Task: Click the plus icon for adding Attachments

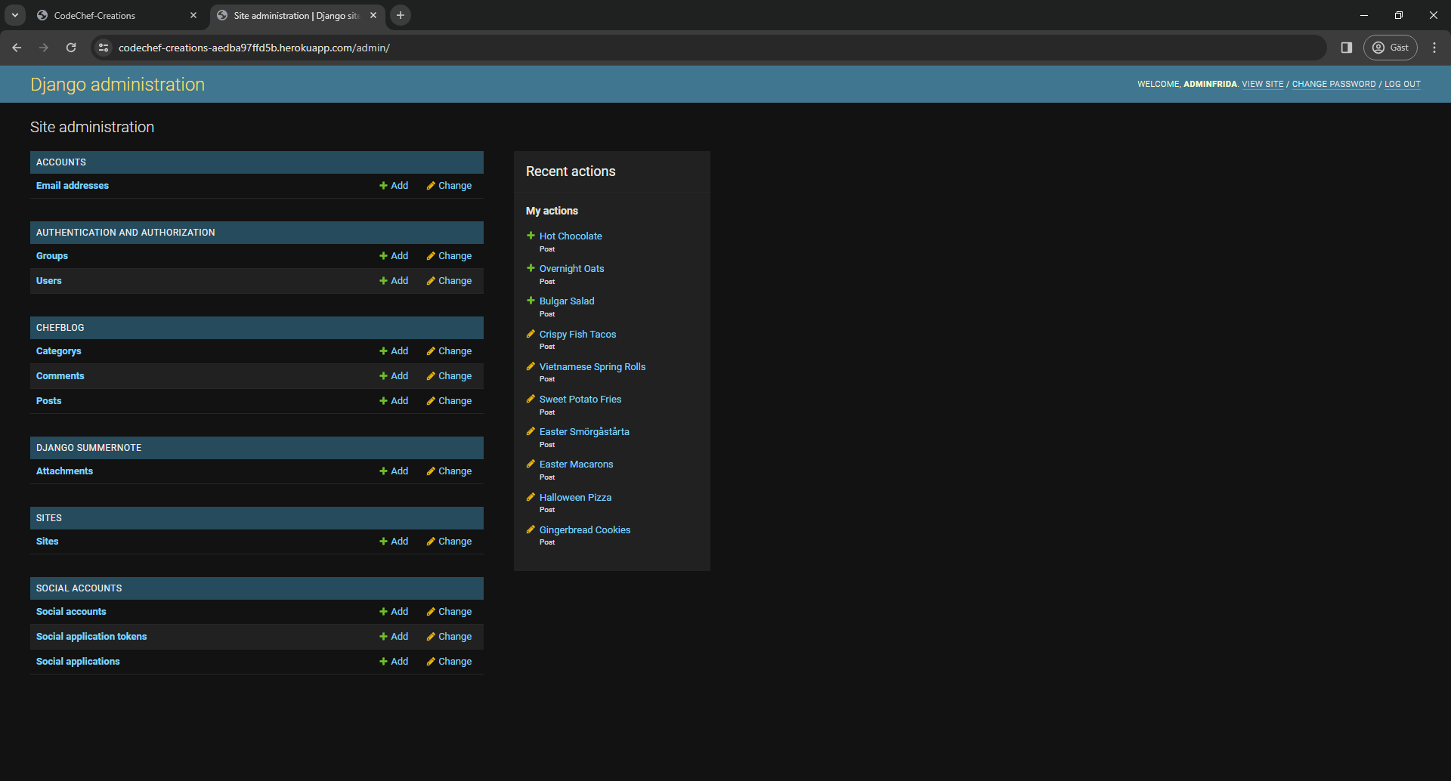Action: (383, 471)
